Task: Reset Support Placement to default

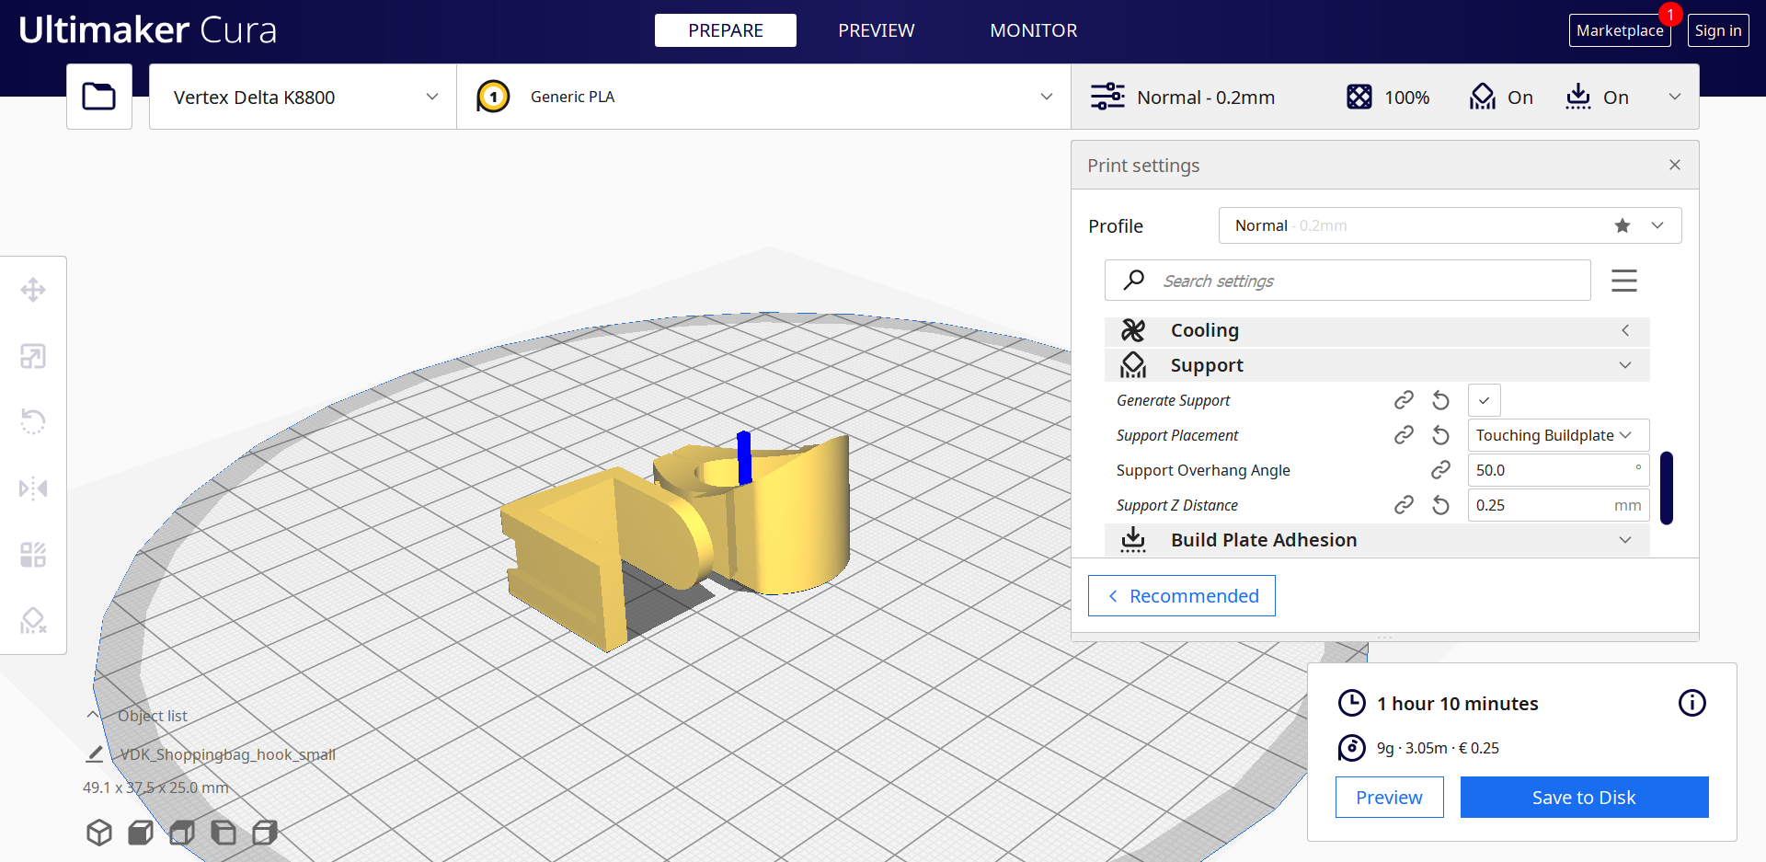Action: pyautogui.click(x=1441, y=435)
